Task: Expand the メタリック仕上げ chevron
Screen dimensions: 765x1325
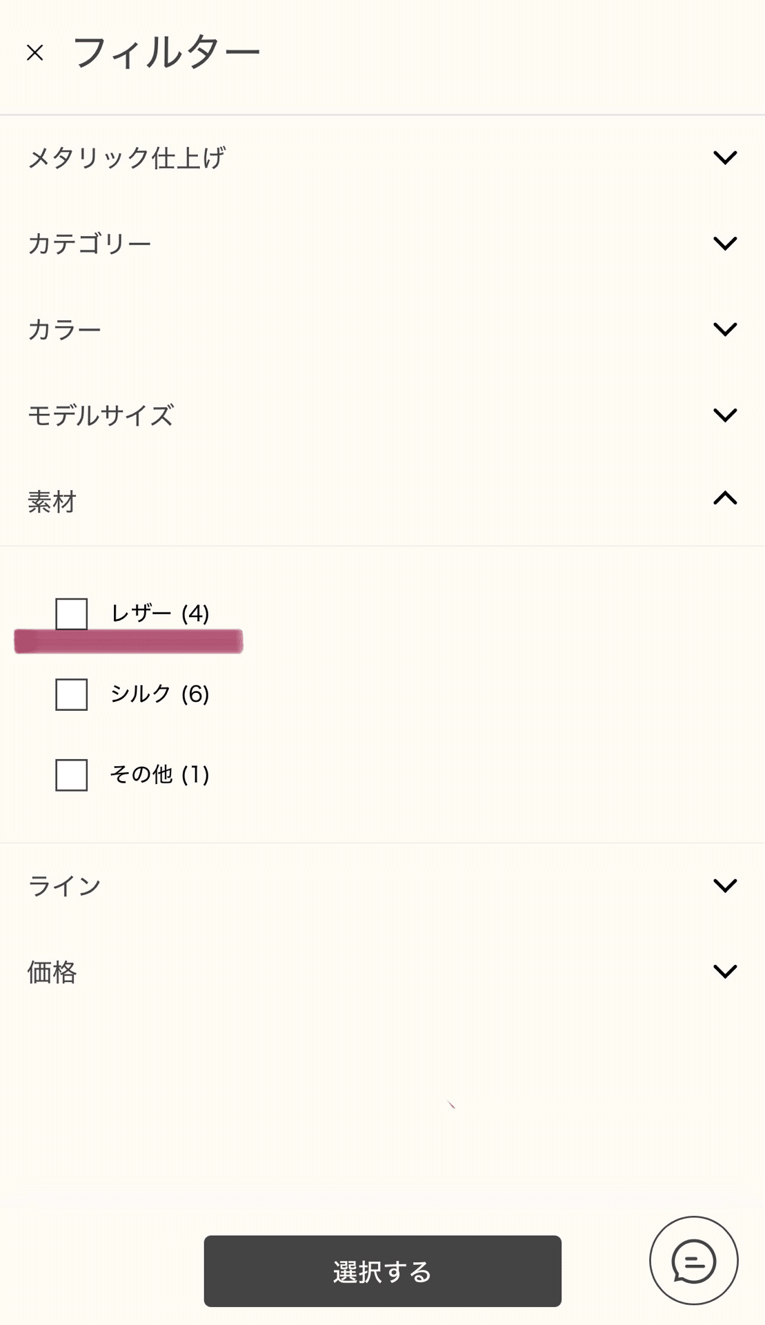Action: [725, 158]
